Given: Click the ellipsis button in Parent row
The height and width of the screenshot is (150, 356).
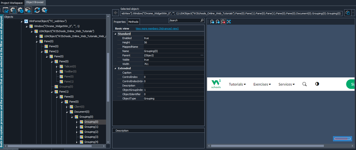Looking at the screenshot, I should pos(202,56).
